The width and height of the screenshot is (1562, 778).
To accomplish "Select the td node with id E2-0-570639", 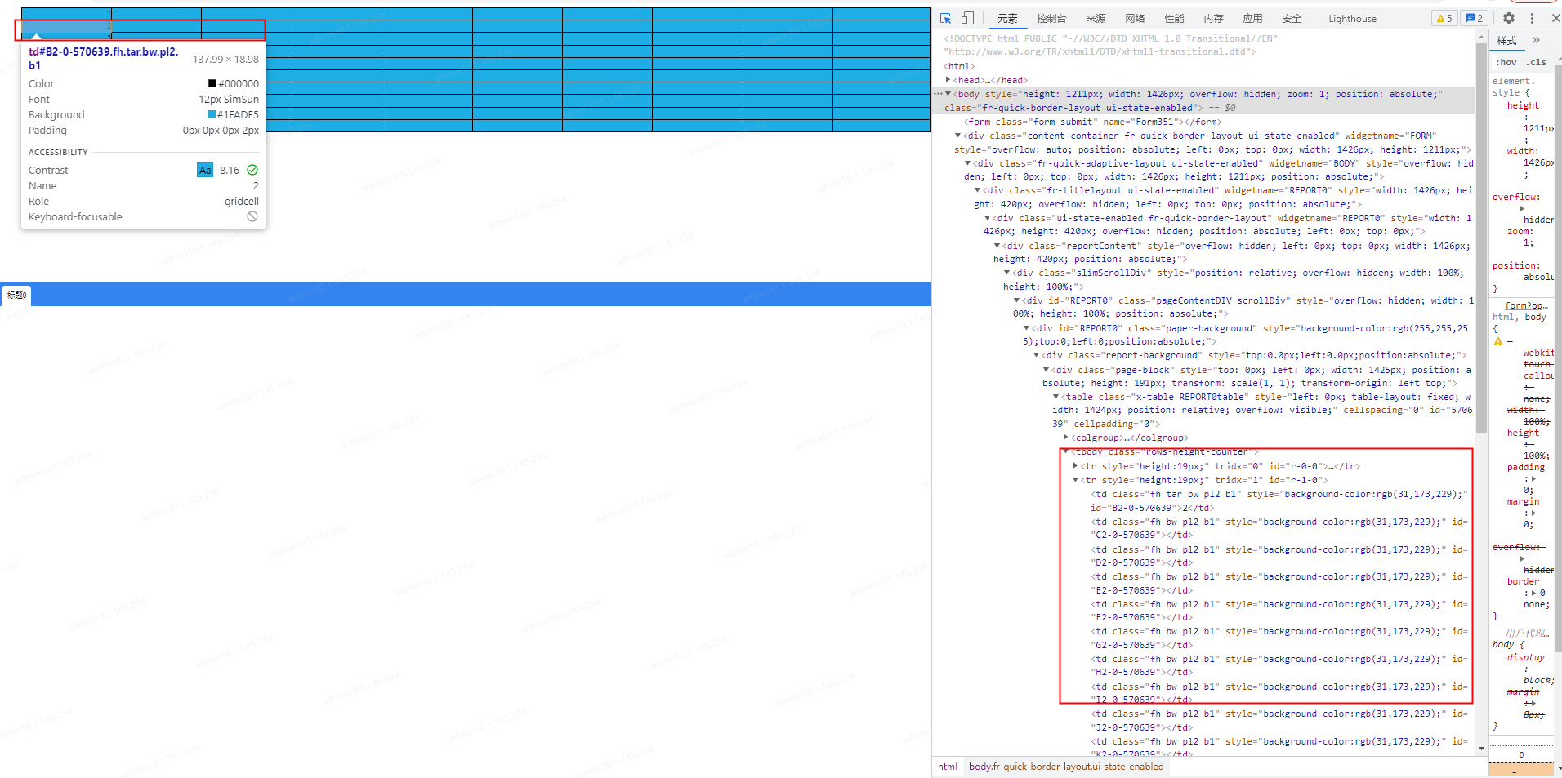I will tap(1279, 583).
